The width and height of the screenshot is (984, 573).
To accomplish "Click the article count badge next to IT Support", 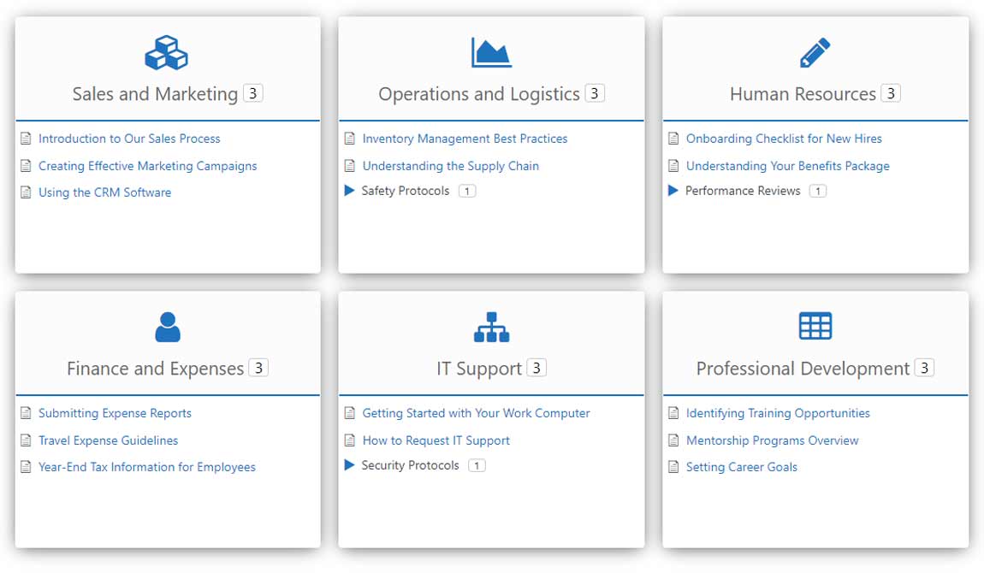I will [x=536, y=368].
